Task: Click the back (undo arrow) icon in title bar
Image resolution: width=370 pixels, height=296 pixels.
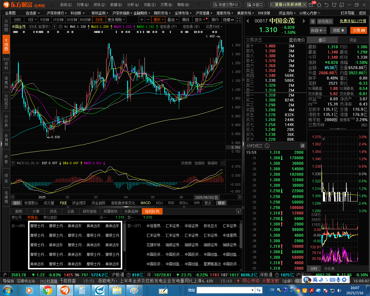Action: [326, 5]
